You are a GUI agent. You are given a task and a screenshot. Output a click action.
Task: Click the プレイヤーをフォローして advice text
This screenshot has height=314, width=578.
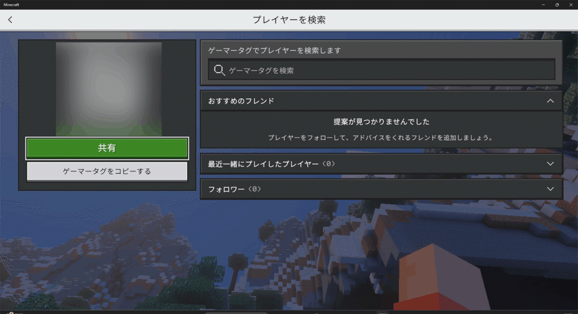click(381, 138)
